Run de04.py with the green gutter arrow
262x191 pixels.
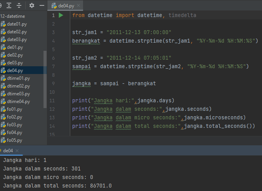tap(61, 15)
